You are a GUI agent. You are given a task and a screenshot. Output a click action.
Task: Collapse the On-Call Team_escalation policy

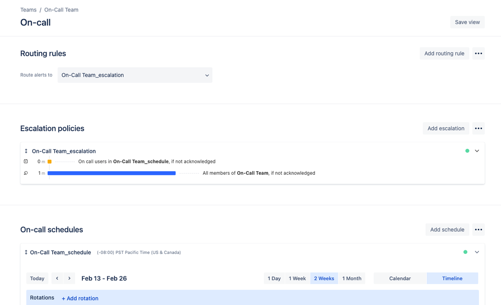coord(477,151)
